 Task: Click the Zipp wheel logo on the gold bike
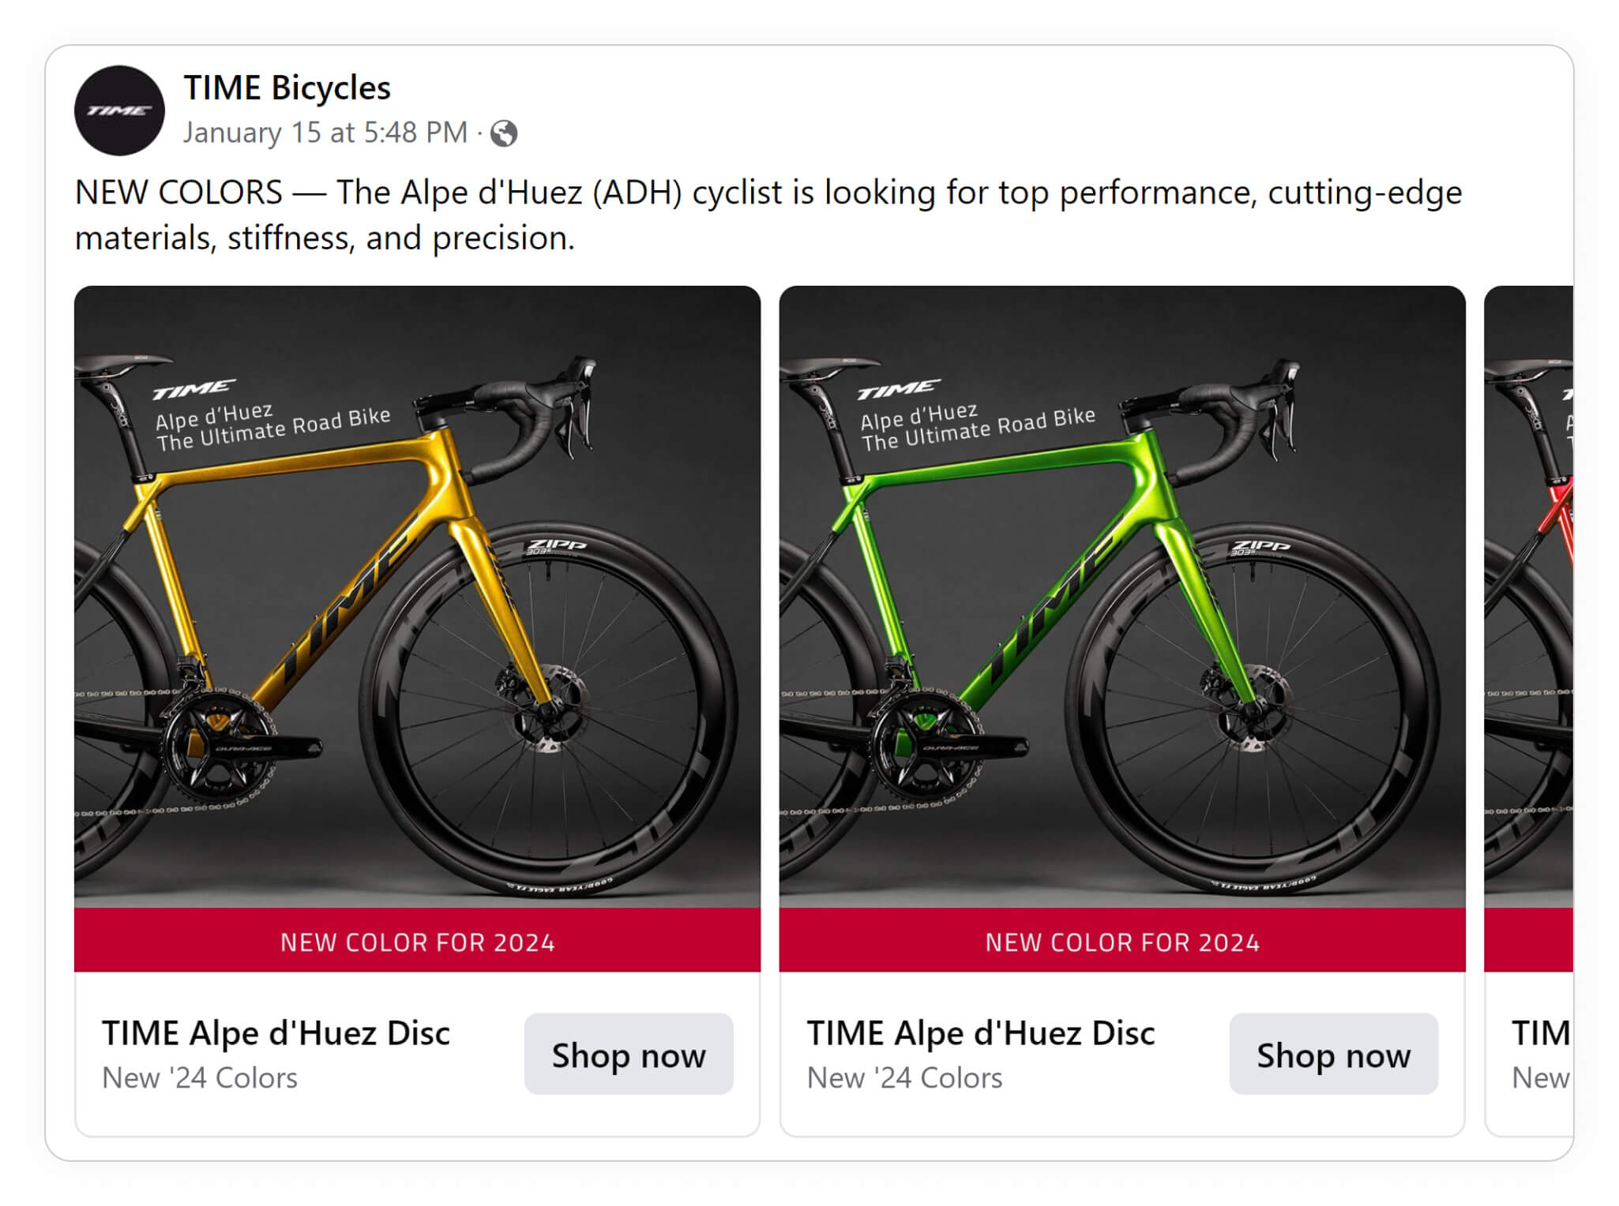pos(557,545)
